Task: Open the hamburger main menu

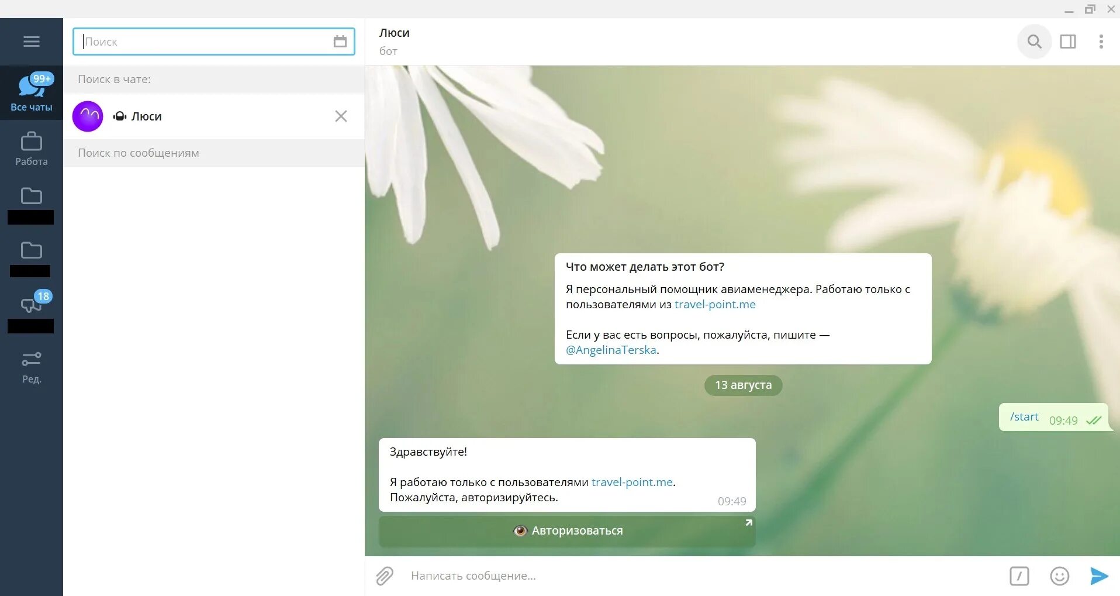Action: [32, 42]
